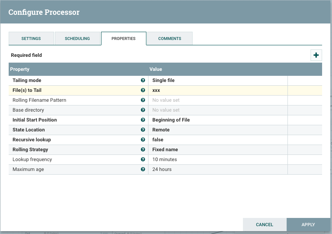Click the Initial Start Position property name

click(35, 120)
